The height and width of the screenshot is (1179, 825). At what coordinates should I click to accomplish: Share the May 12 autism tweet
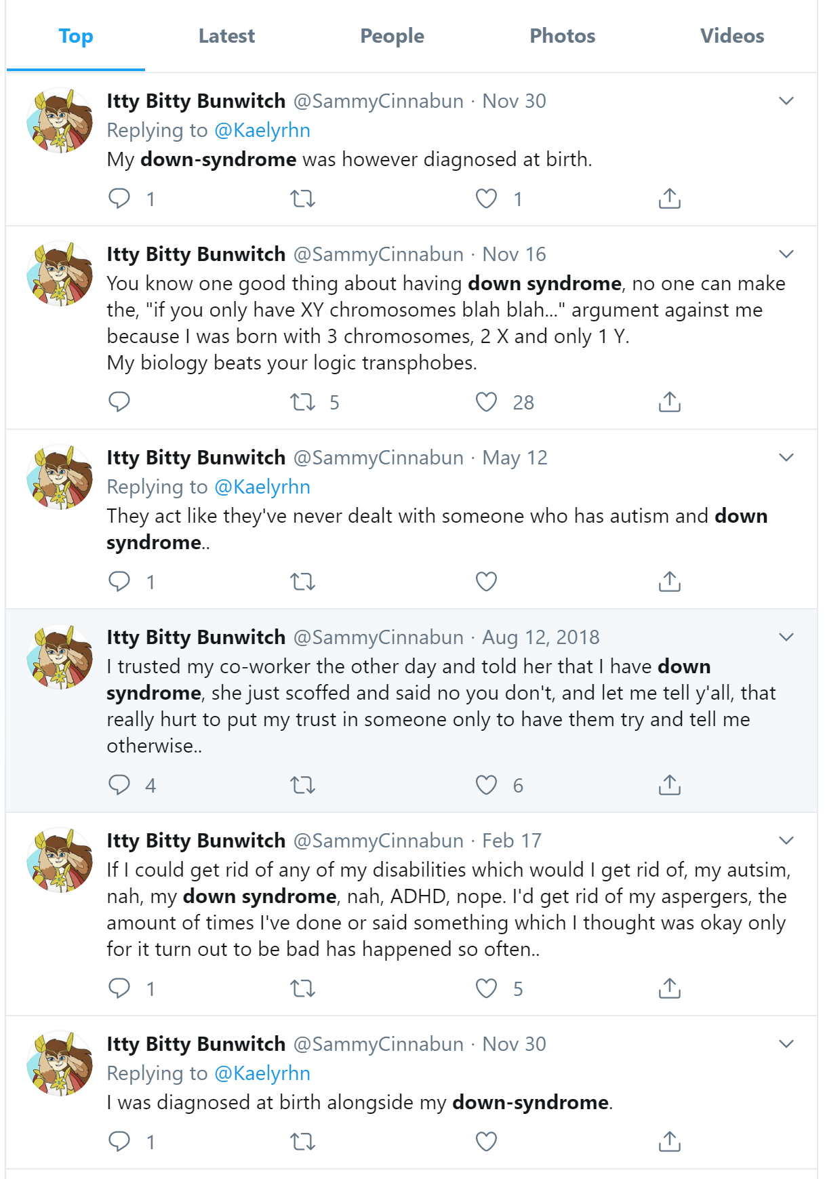[669, 582]
